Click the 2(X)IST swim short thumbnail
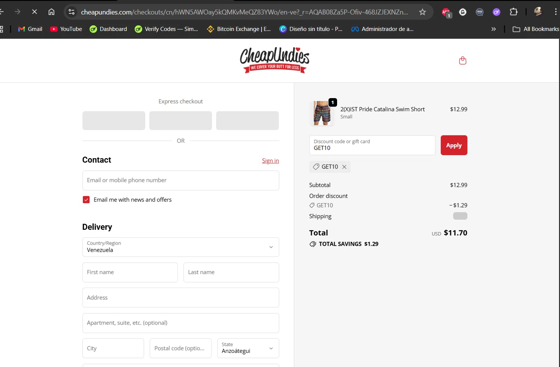This screenshot has height=367, width=560. 322,113
